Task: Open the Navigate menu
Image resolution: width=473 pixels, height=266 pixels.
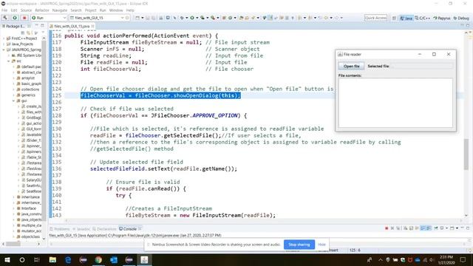Action: tap(60, 10)
